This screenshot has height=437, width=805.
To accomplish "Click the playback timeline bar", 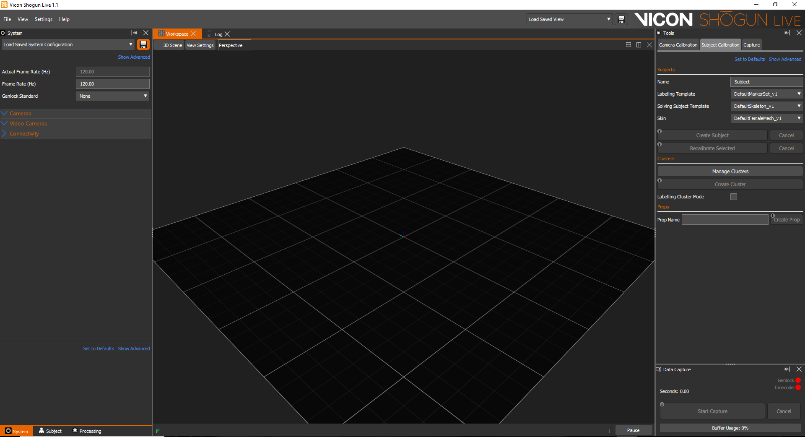I will (383, 431).
